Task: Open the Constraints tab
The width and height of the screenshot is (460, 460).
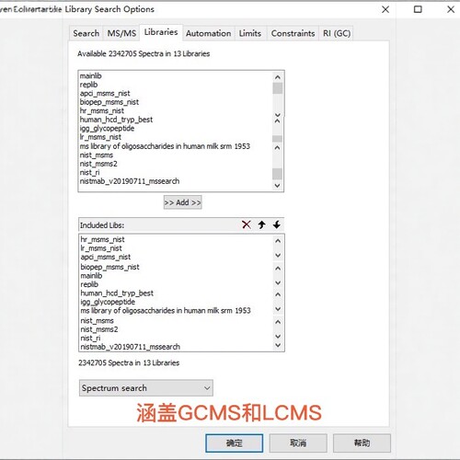Action: (x=293, y=33)
